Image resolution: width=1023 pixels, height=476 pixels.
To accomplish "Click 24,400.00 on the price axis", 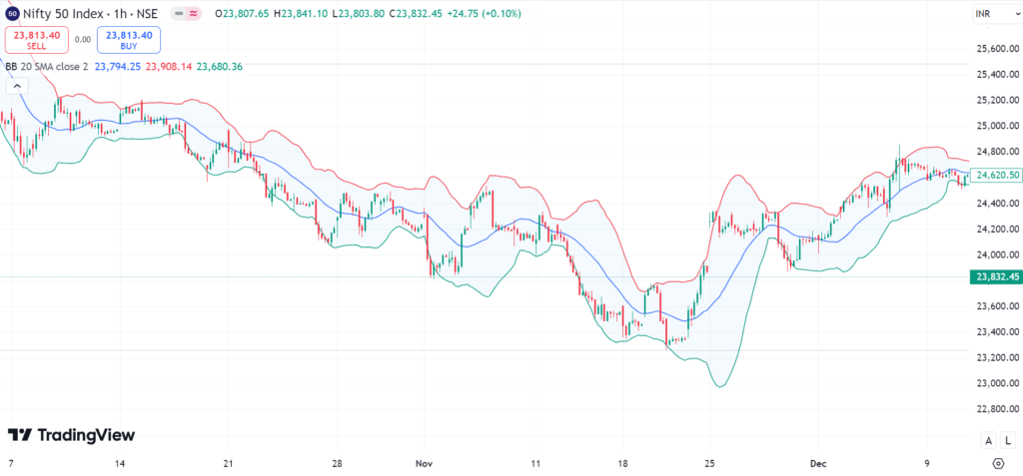I will [998, 204].
